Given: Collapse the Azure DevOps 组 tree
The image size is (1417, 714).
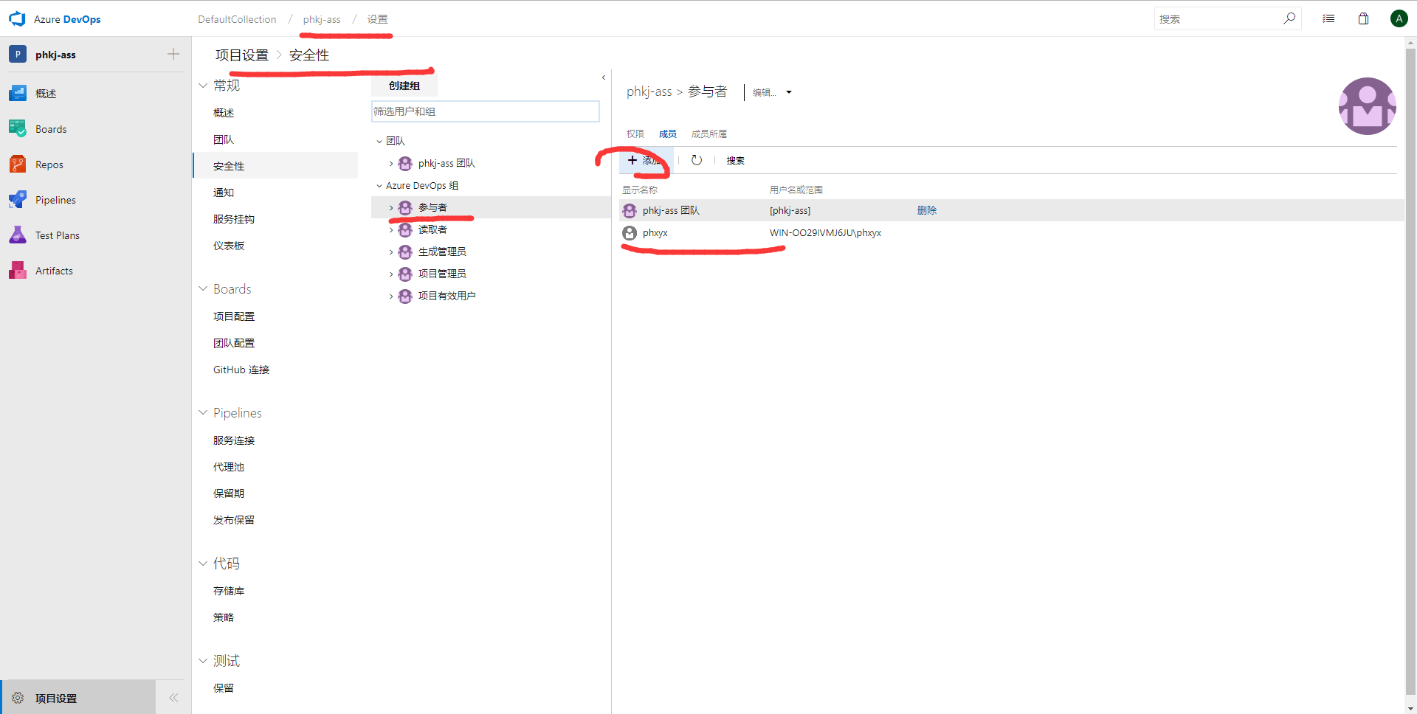Looking at the screenshot, I should (379, 186).
